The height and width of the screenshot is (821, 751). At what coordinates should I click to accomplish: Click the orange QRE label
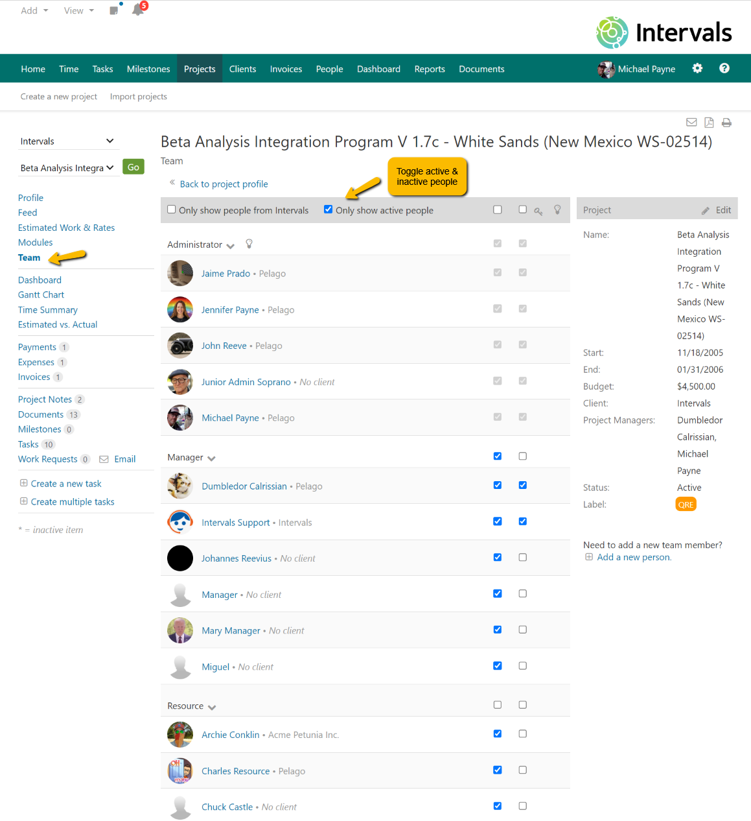pos(686,505)
